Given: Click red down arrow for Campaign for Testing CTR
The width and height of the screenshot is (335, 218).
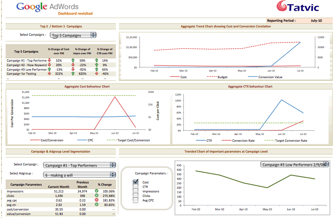Looking at the screenshot, I should click(96, 73).
